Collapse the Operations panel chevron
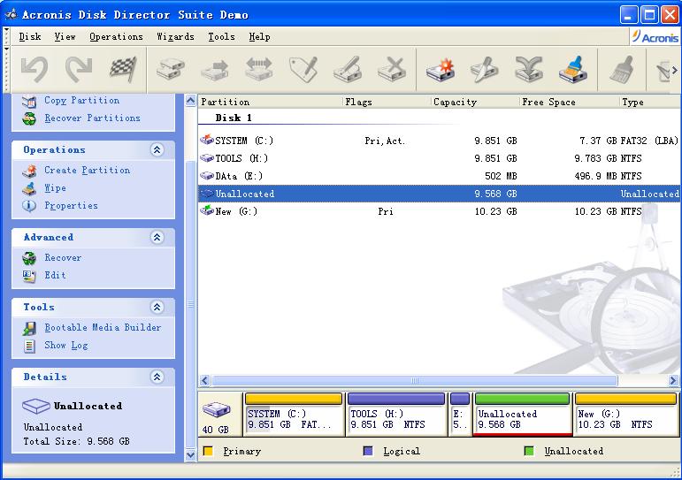 pyautogui.click(x=157, y=150)
